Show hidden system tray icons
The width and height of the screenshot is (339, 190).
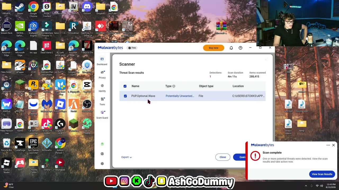click(306, 186)
